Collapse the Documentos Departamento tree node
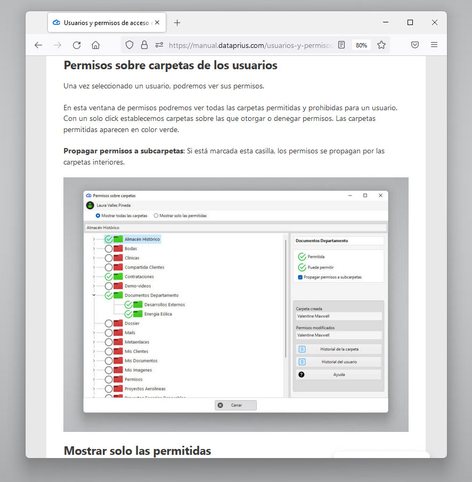472x482 pixels. point(94,295)
